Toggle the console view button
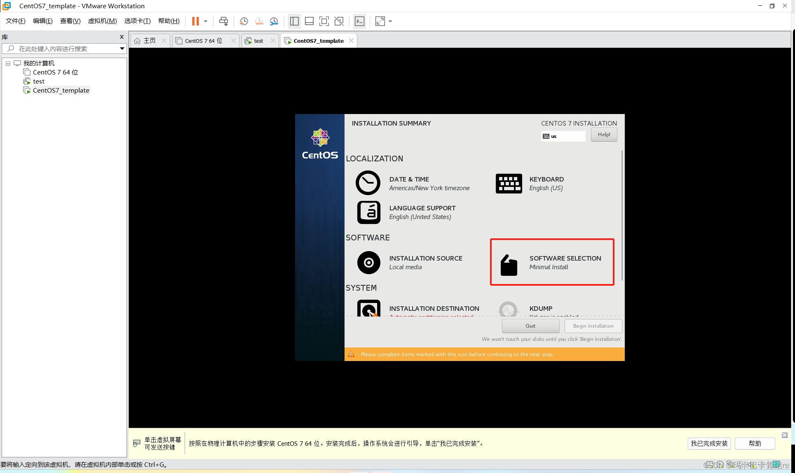Screen dimensions: 795x473 (x=359, y=21)
